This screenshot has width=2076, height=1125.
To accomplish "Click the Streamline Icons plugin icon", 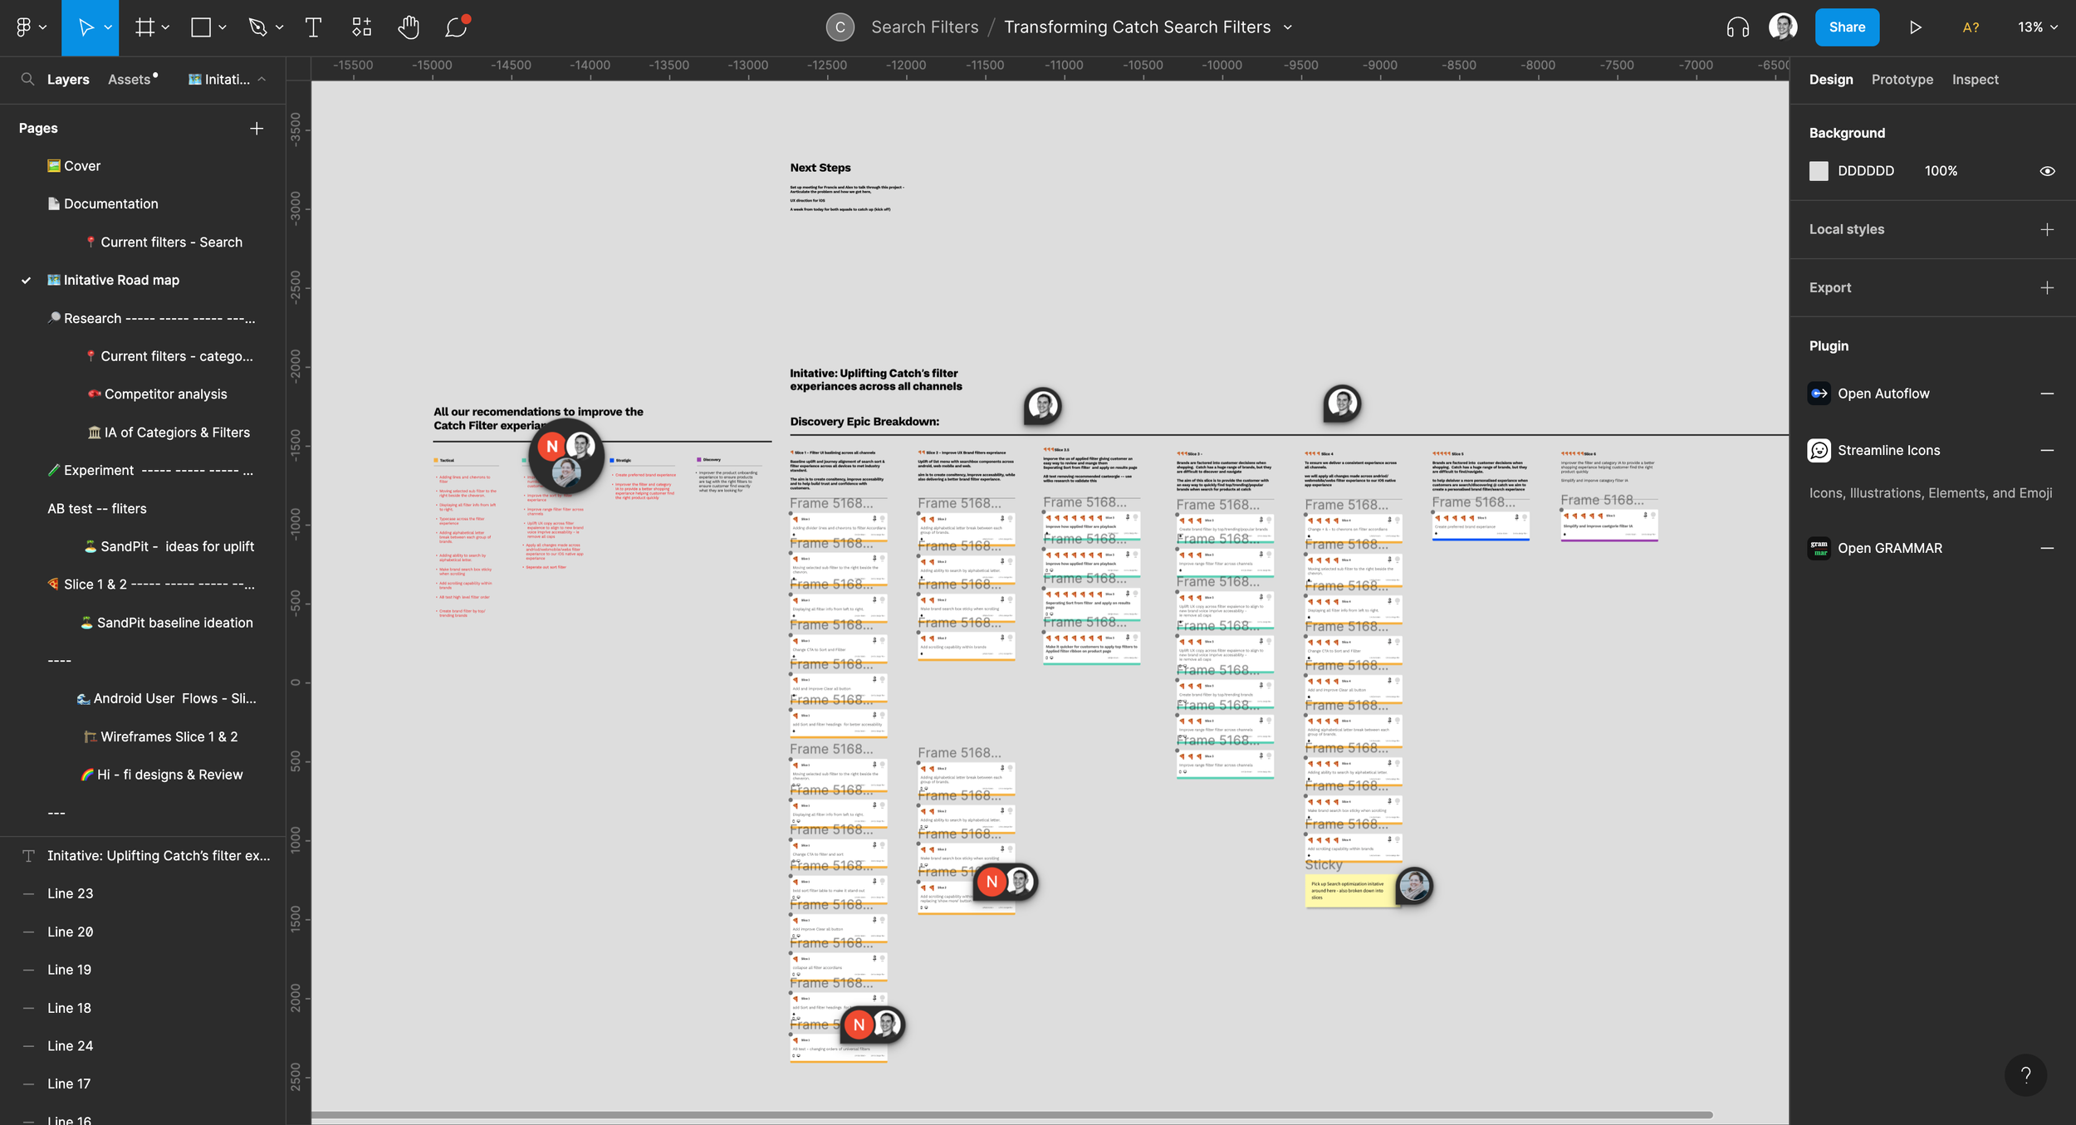I will (x=1819, y=450).
